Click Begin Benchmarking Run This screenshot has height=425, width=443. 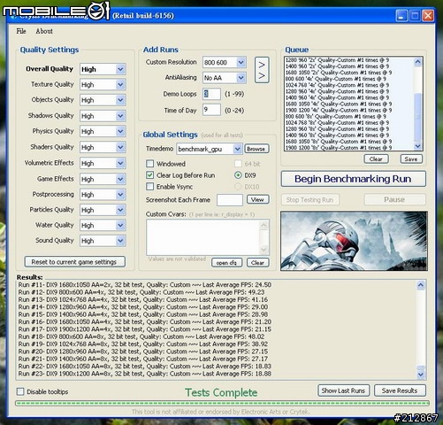[353, 179]
